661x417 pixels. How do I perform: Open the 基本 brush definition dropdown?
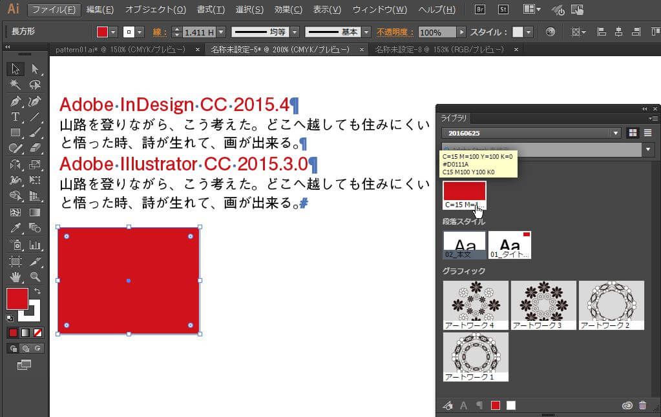pos(366,32)
